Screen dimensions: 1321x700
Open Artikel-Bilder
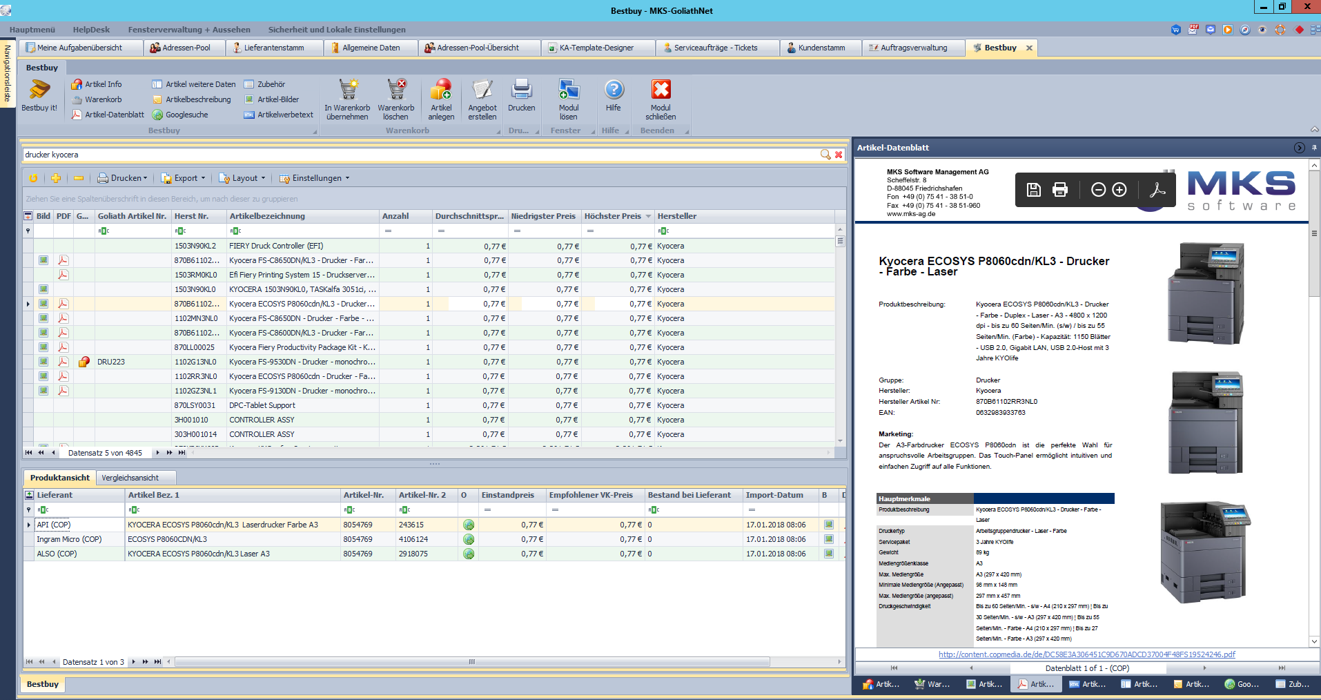pos(271,99)
